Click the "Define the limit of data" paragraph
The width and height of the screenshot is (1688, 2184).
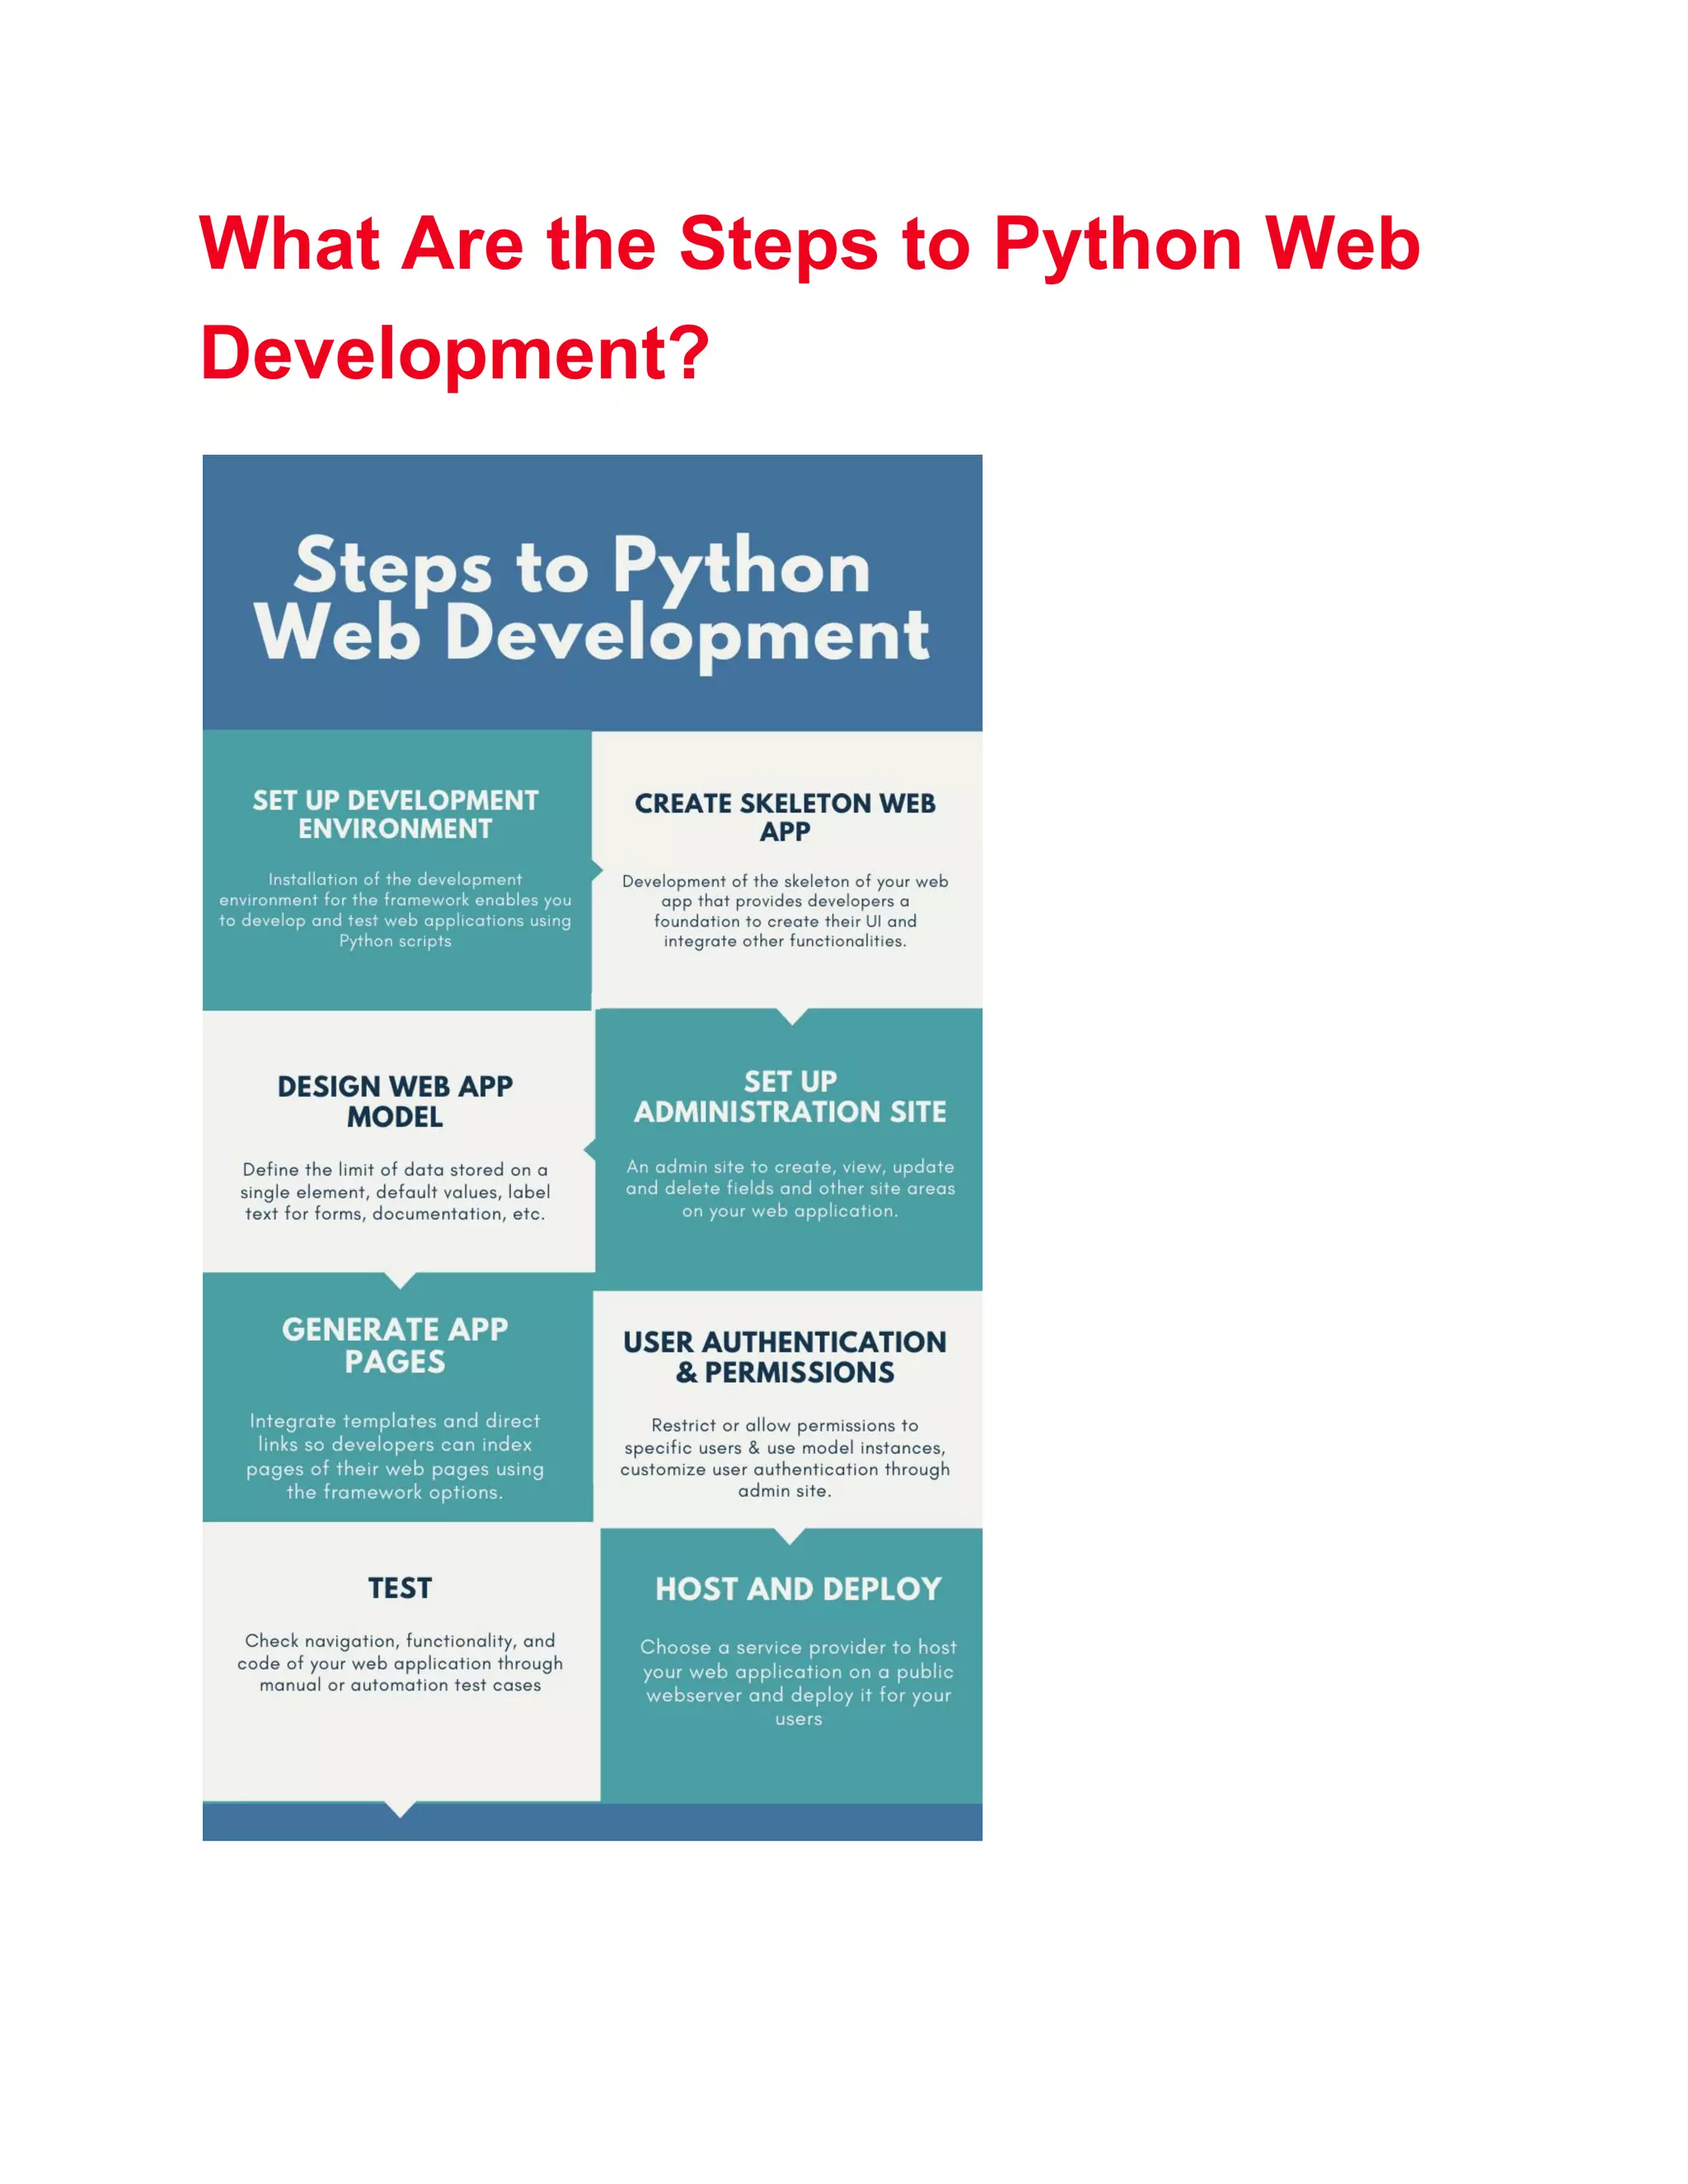point(395,1191)
